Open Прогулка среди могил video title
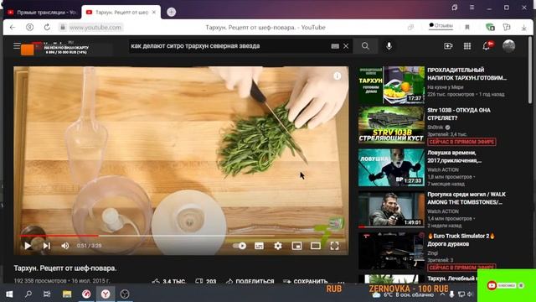This screenshot has width=536, height=302. [x=466, y=198]
